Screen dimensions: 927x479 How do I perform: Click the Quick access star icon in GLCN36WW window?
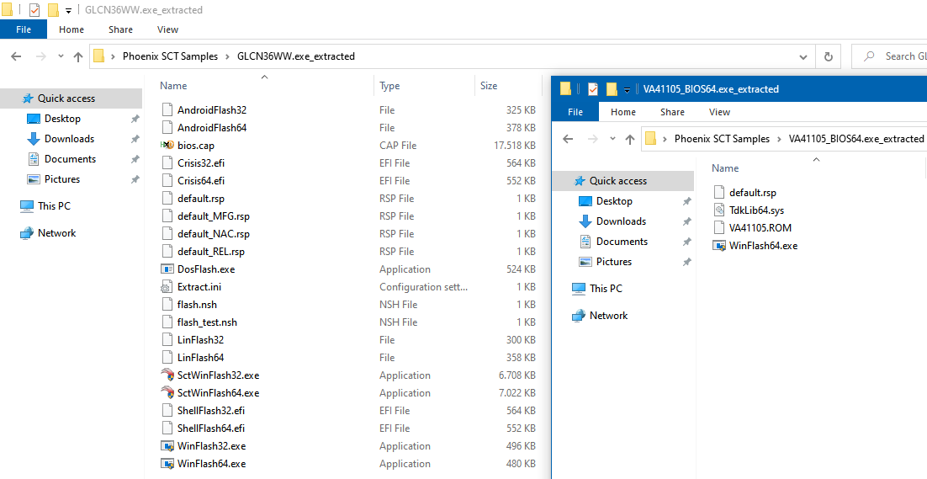click(27, 98)
